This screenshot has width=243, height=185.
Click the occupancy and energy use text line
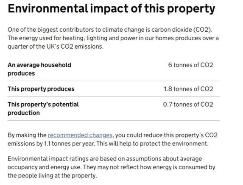[x=112, y=167]
